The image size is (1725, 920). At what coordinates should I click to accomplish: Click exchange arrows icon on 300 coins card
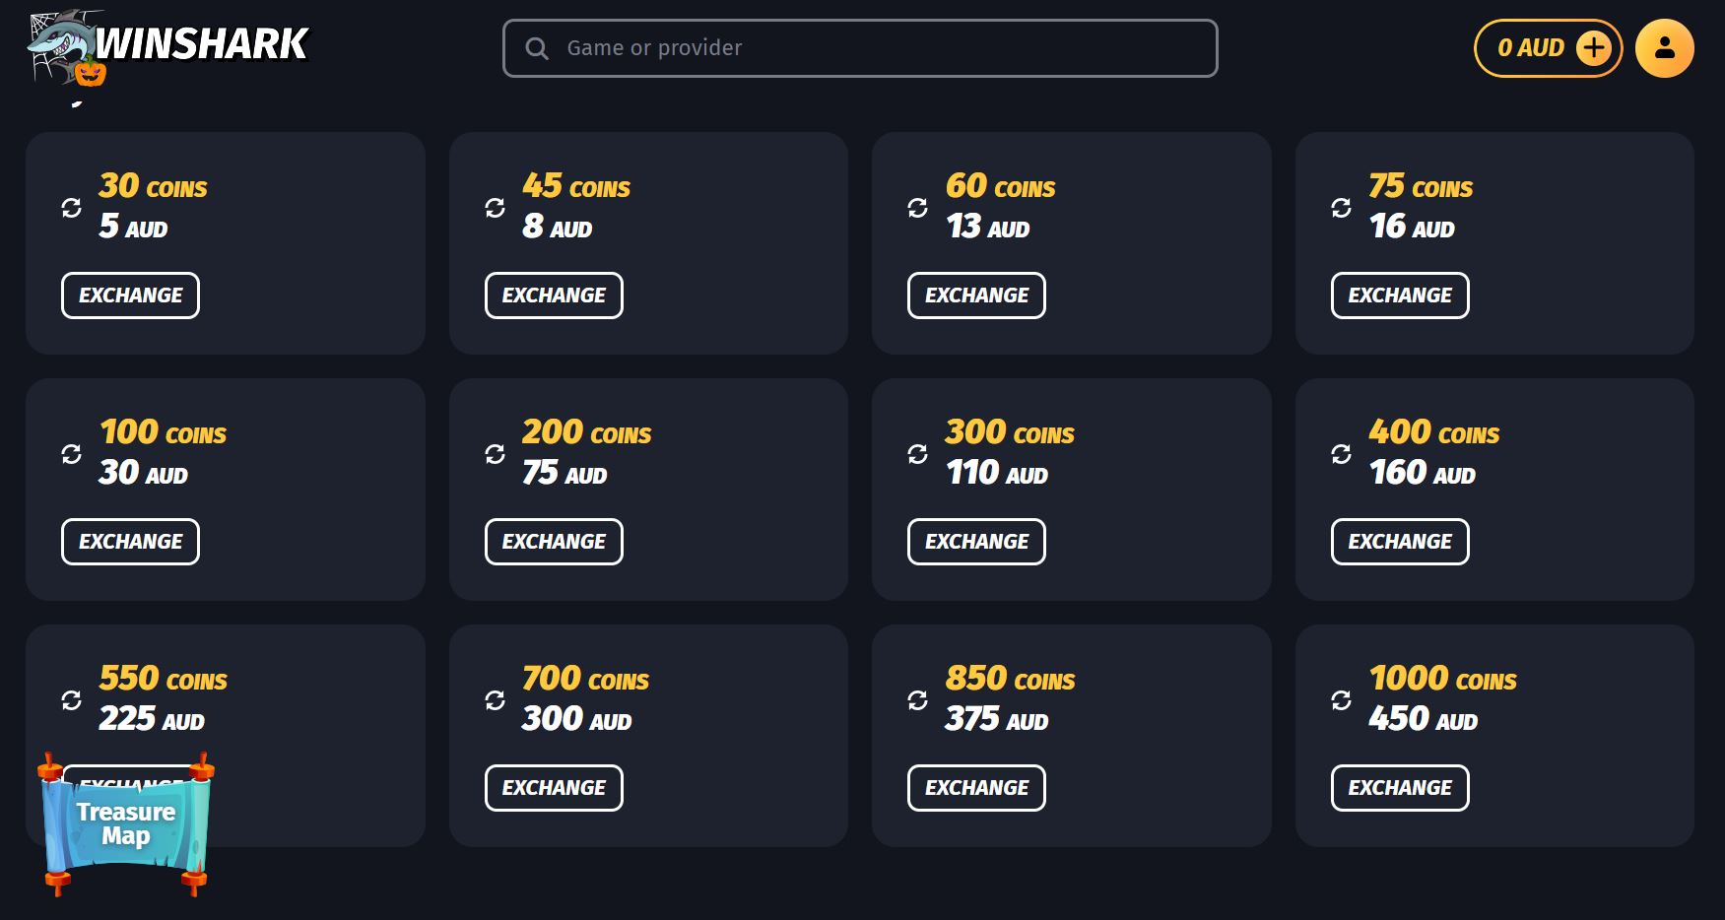pos(917,454)
